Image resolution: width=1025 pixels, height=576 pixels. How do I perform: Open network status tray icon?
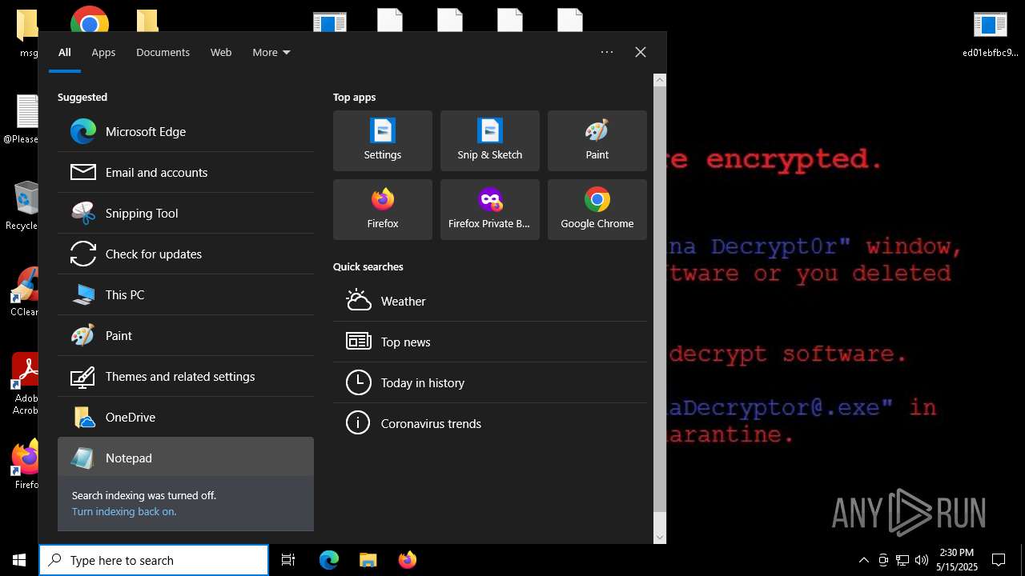coord(902,560)
